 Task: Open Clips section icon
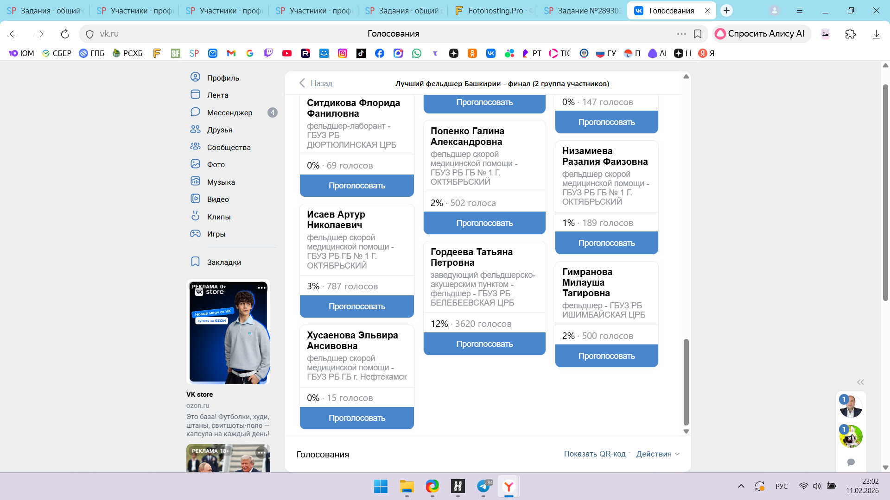(x=195, y=216)
